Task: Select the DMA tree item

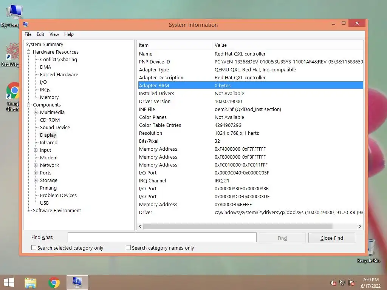Action: (45, 67)
